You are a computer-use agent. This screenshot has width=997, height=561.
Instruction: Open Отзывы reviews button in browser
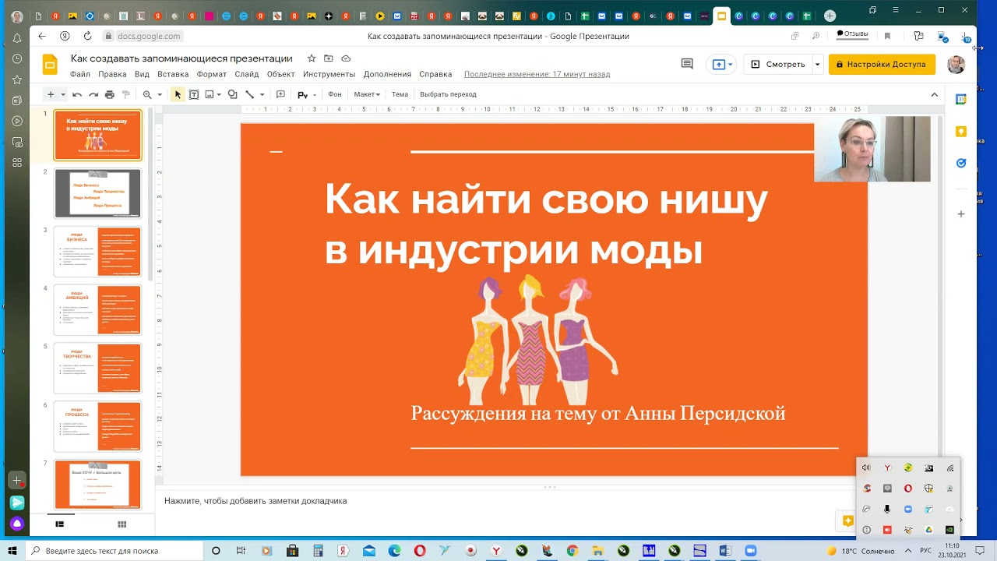click(853, 34)
